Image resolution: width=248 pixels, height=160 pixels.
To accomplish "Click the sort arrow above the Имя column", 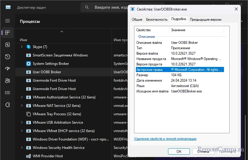I will click(x=62, y=32).
